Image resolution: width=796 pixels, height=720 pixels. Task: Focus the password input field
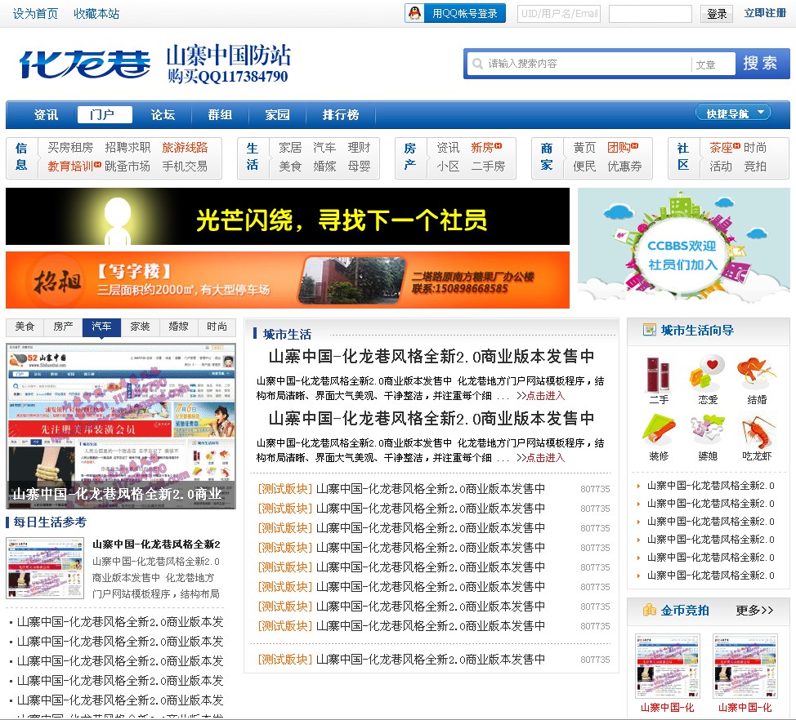[651, 14]
